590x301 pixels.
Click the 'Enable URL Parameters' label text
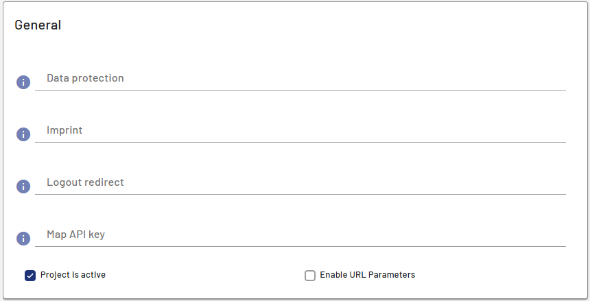pyautogui.click(x=367, y=275)
